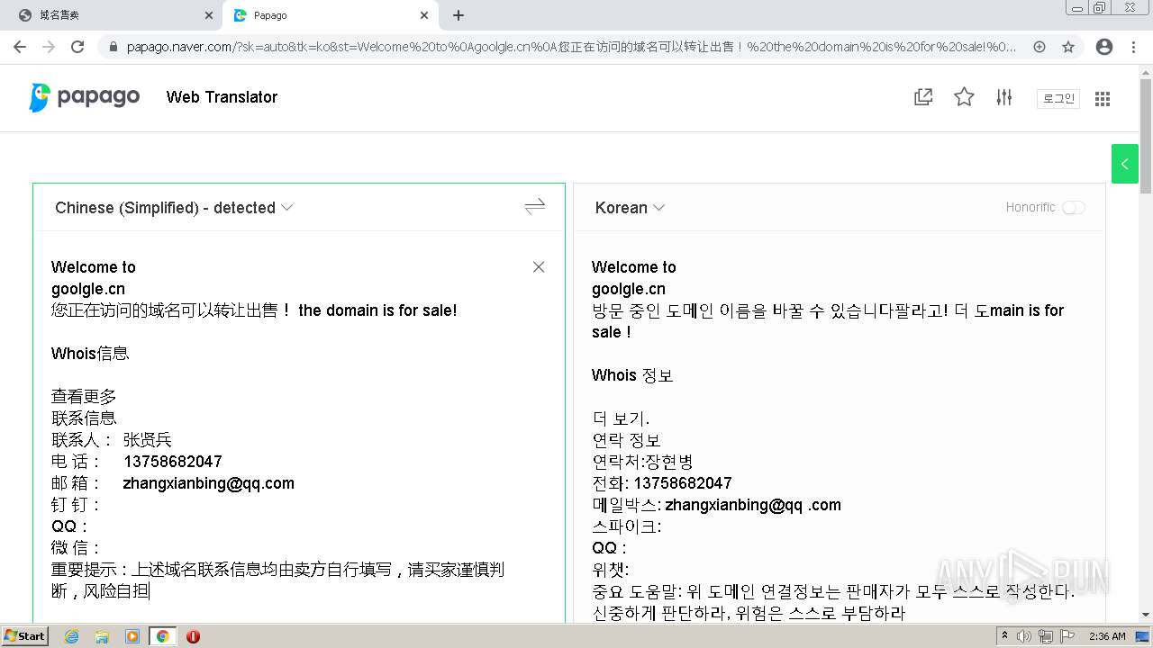Open the Korean target language dropdown
Image resolution: width=1153 pixels, height=648 pixels.
click(x=630, y=208)
